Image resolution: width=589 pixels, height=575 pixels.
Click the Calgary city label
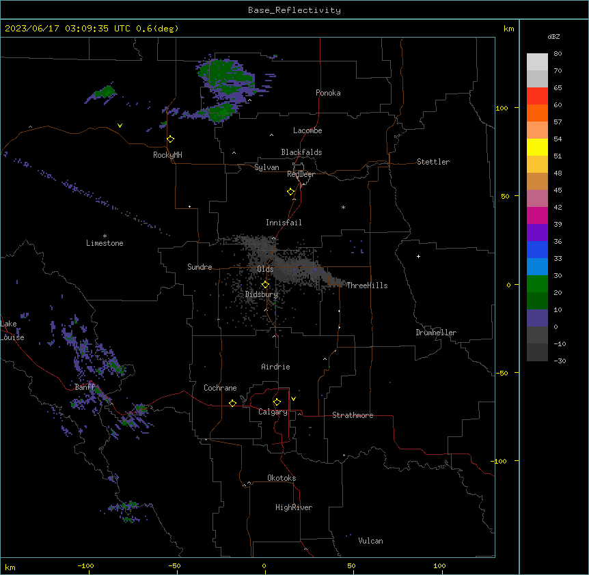point(273,412)
